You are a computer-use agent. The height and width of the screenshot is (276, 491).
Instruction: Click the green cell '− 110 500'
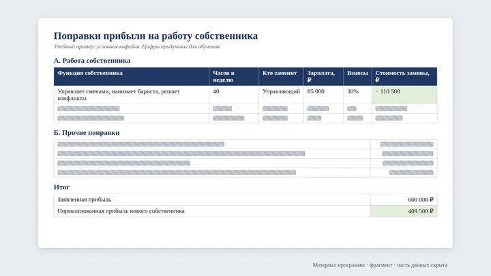pyautogui.click(x=404, y=95)
